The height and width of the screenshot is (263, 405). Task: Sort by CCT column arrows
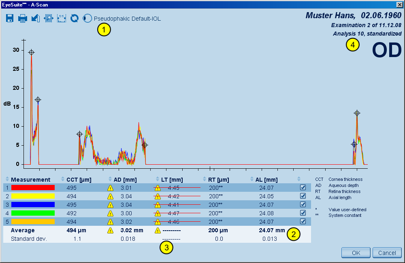(x=63, y=180)
